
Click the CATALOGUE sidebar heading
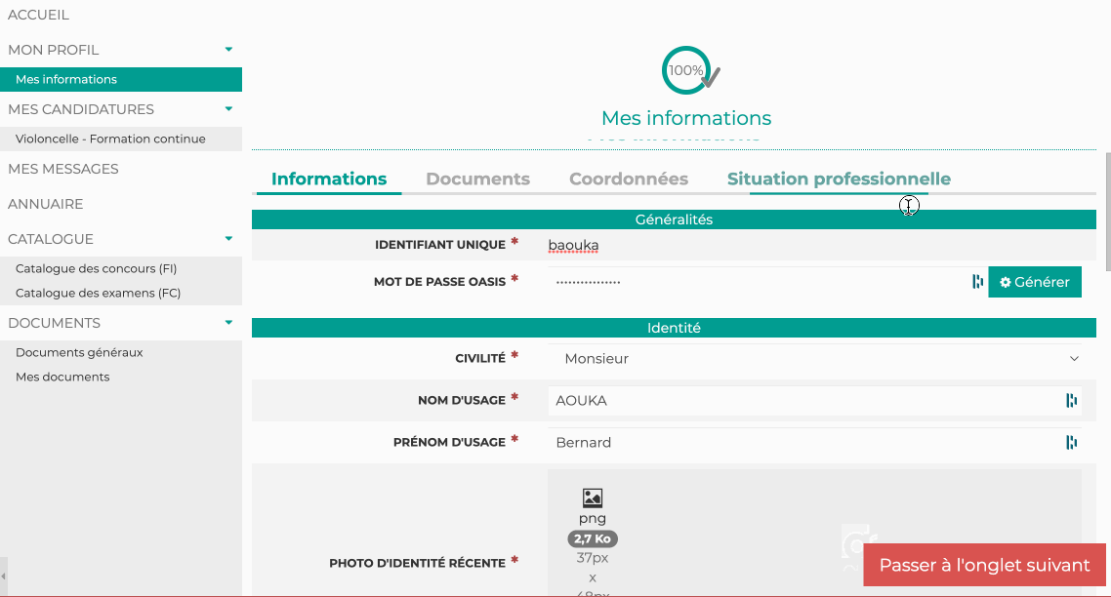pyautogui.click(x=51, y=239)
